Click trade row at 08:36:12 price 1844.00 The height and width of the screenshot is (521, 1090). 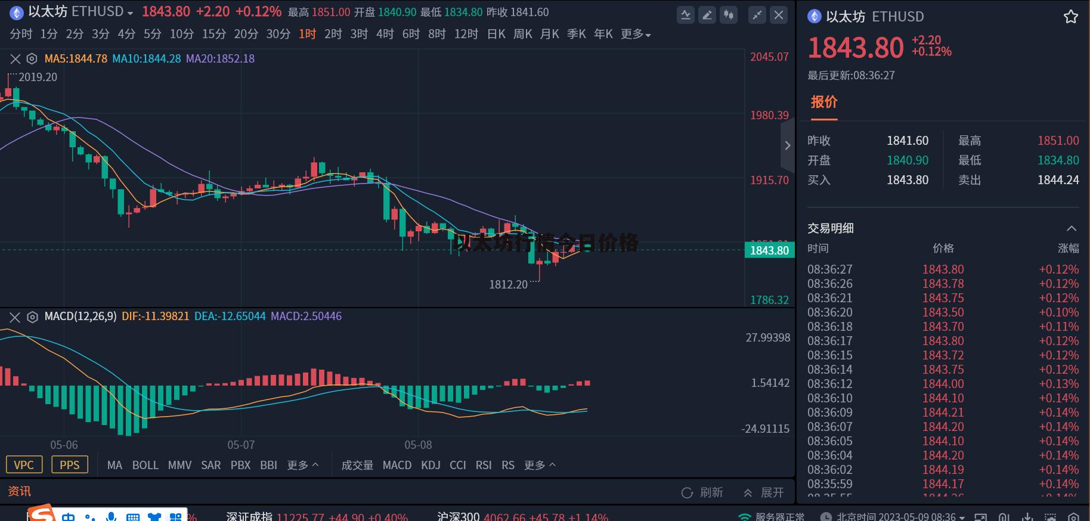[x=943, y=384]
